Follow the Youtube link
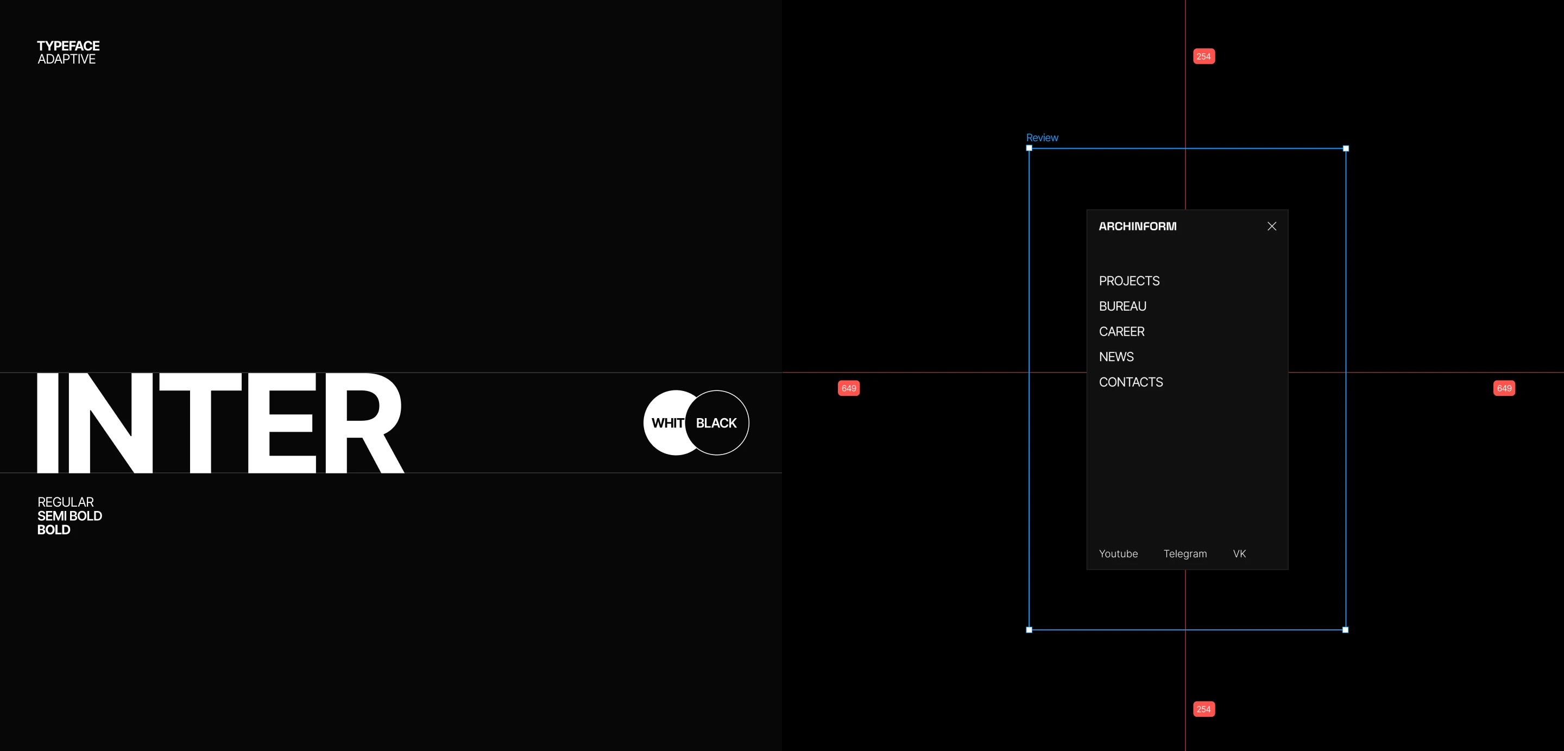 point(1118,554)
